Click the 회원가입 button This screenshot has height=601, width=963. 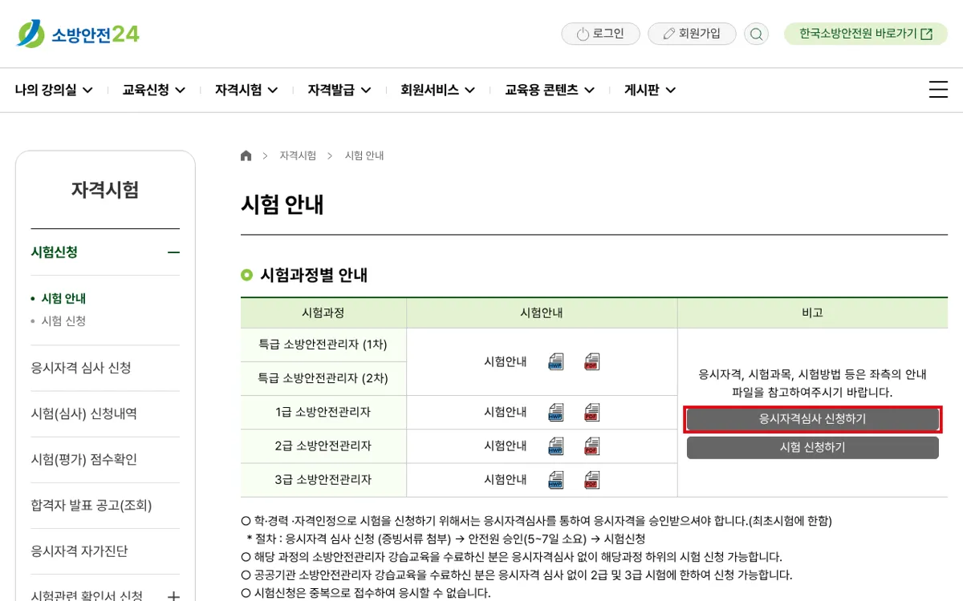[692, 34]
